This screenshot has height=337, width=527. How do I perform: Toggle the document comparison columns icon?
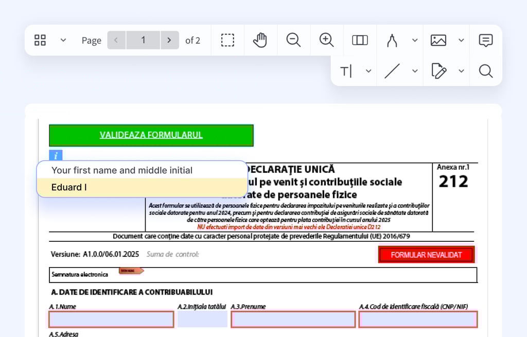click(360, 40)
